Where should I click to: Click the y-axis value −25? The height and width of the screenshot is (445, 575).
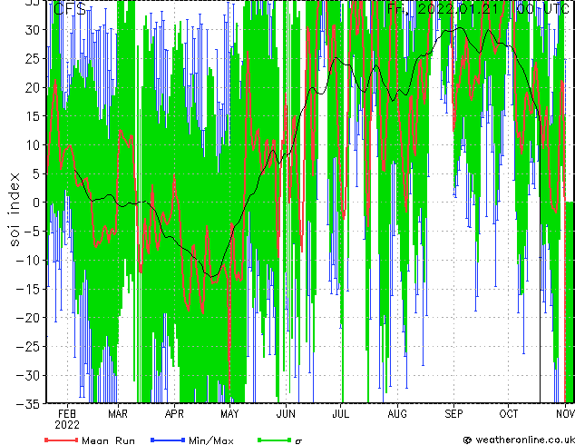point(28,346)
